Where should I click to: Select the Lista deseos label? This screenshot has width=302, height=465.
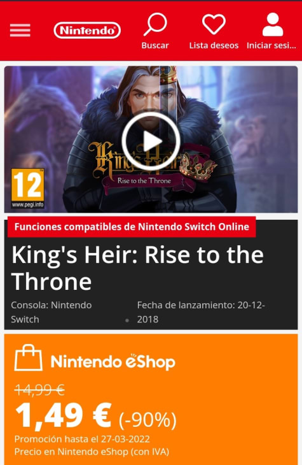click(x=214, y=45)
